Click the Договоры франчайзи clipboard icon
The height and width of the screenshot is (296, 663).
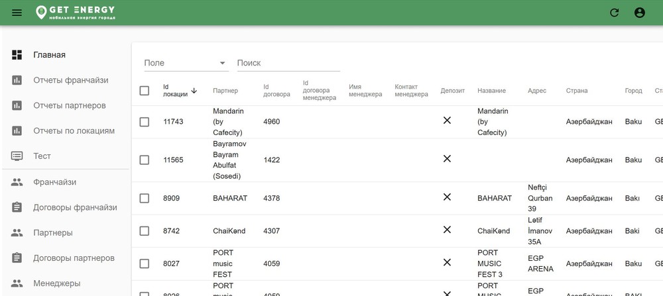click(17, 207)
